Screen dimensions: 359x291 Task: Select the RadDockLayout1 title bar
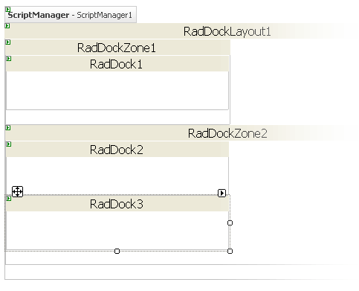click(175, 31)
